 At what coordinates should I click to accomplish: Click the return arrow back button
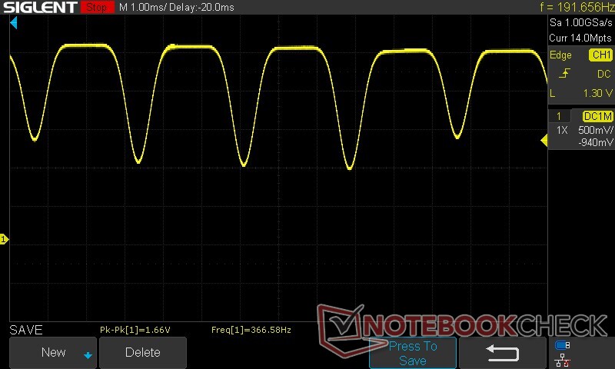coord(503,353)
